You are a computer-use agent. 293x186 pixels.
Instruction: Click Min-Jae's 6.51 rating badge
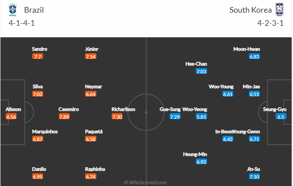pyautogui.click(x=254, y=94)
